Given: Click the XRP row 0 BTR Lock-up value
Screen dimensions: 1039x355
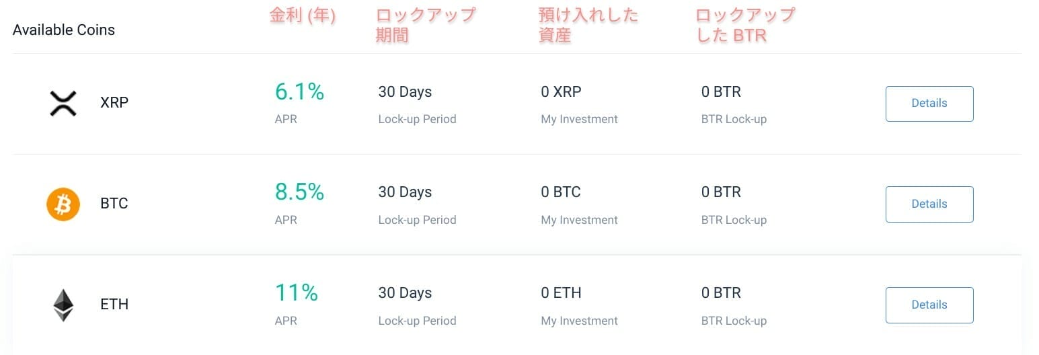Looking at the screenshot, I should (x=721, y=92).
